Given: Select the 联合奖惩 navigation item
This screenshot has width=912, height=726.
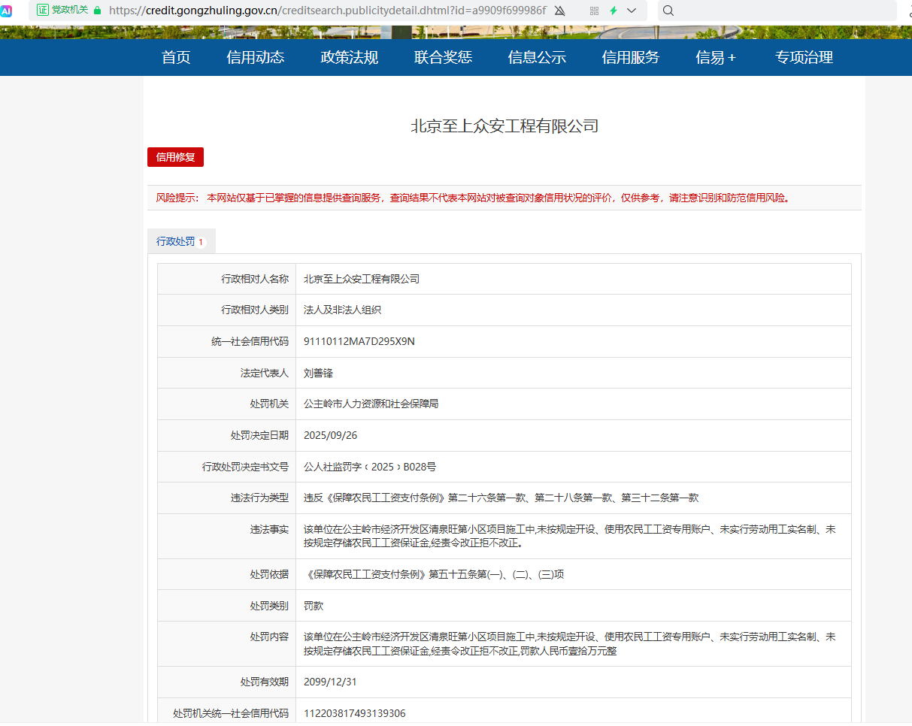Looking at the screenshot, I should (443, 58).
